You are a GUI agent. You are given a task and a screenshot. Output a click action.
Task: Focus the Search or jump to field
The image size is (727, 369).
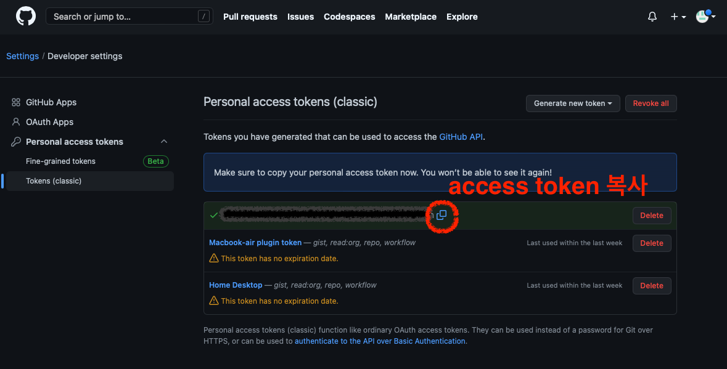[x=129, y=17]
